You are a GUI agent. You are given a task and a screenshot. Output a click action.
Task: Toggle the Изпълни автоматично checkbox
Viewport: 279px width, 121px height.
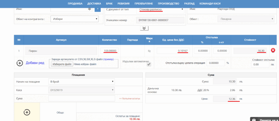(149, 65)
